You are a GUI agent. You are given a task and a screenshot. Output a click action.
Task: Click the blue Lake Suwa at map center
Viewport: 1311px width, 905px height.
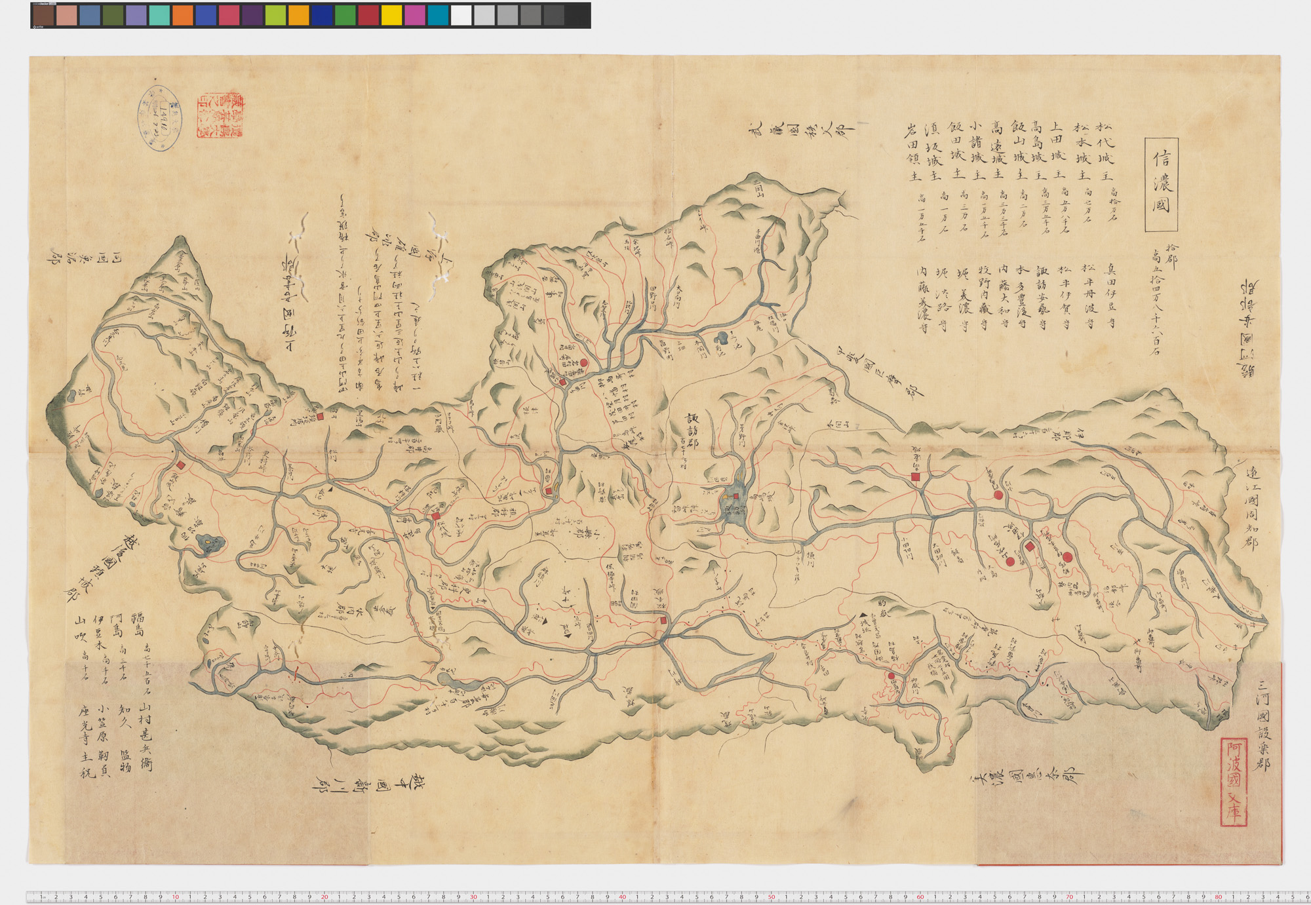click(x=735, y=501)
